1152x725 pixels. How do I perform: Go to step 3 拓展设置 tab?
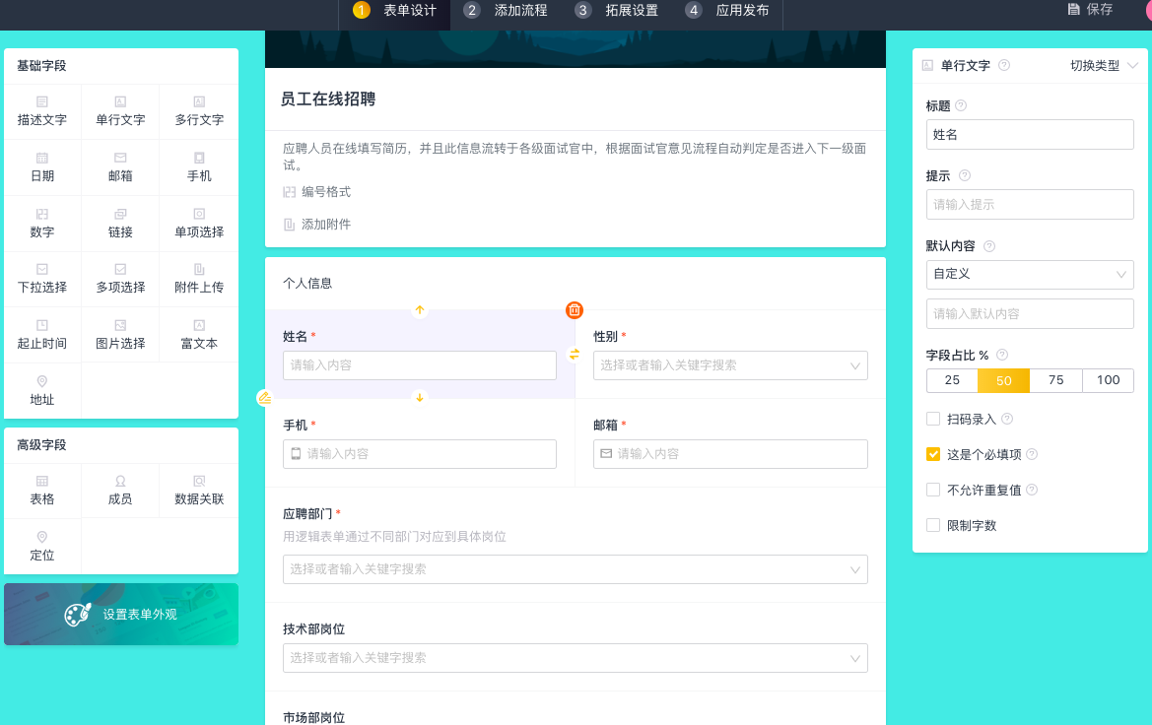pyautogui.click(x=617, y=10)
